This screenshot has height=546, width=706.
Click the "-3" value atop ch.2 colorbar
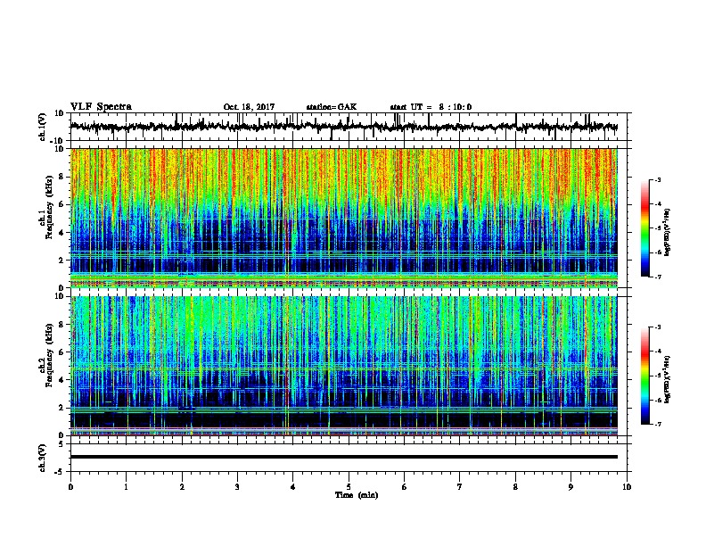click(x=657, y=327)
